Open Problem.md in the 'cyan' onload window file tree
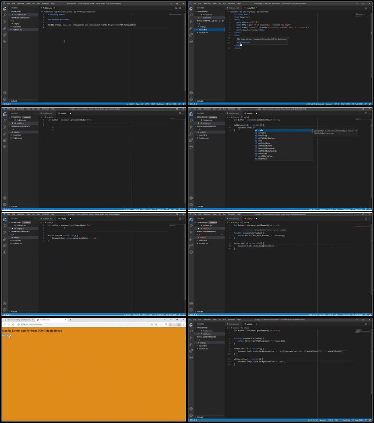 coord(203,349)
